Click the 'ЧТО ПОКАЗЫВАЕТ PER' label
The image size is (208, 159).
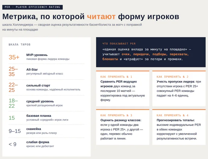pyautogui.click(x=119, y=44)
